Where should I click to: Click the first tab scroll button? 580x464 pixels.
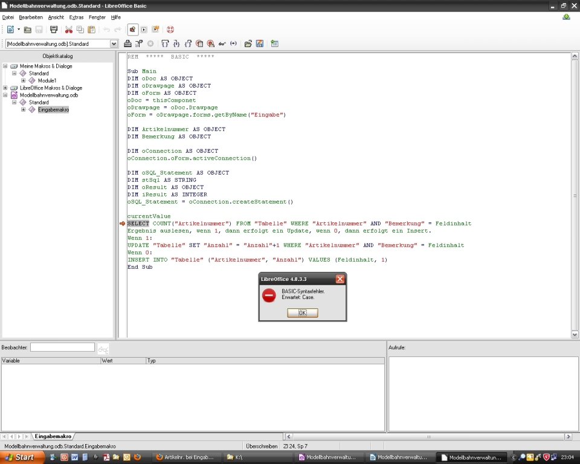coord(4,437)
